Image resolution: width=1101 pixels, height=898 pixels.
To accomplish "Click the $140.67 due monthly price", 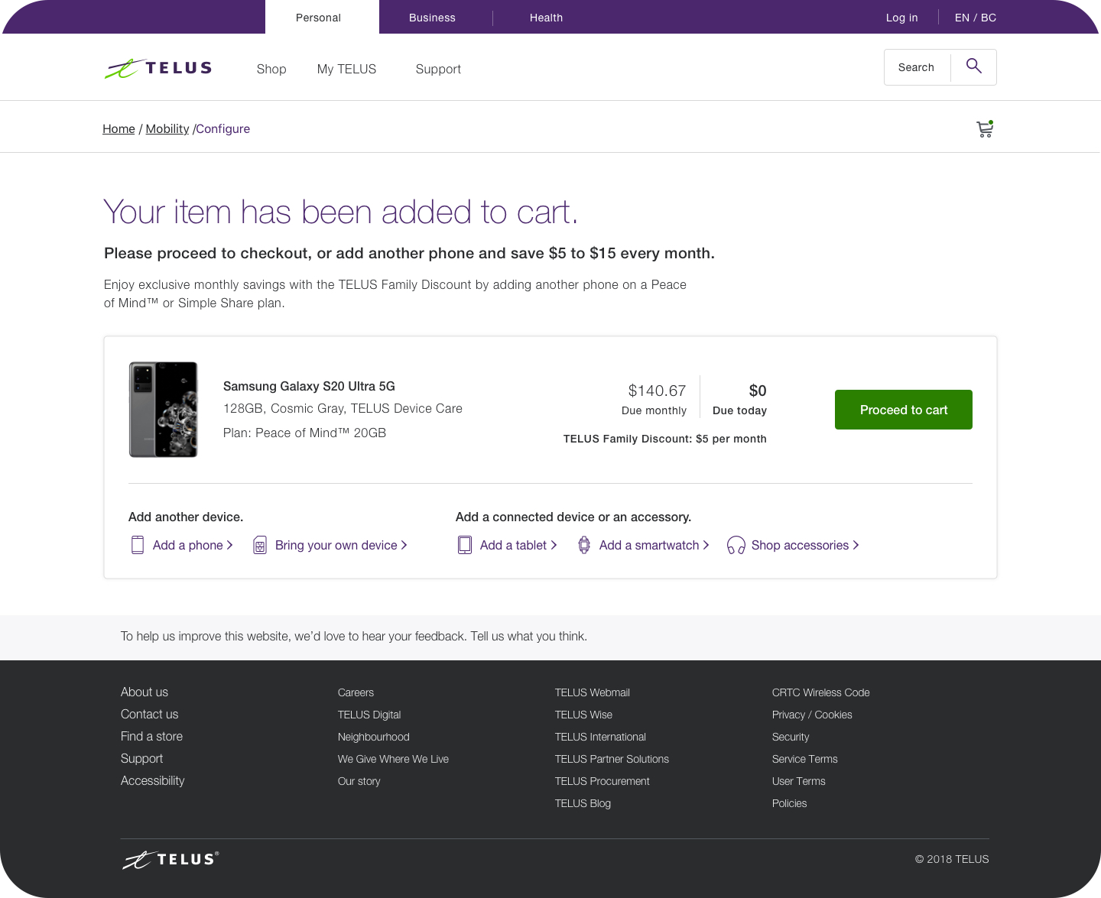I will [x=657, y=391].
